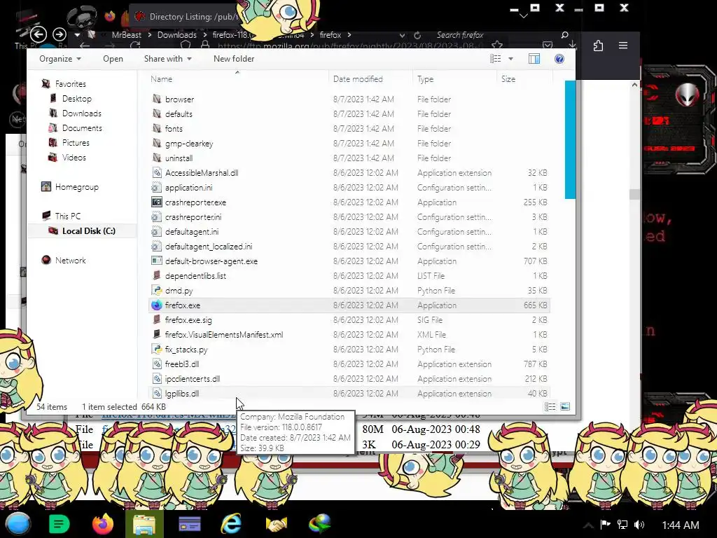This screenshot has width=717, height=538.
Task: Click firefox folder in the address breadcrumb
Action: [x=330, y=35]
